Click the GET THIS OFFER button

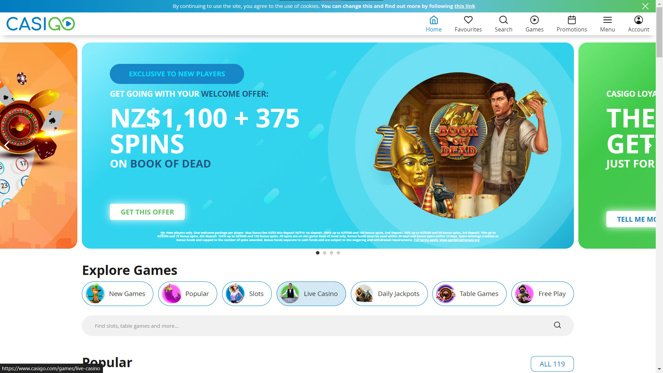147,212
